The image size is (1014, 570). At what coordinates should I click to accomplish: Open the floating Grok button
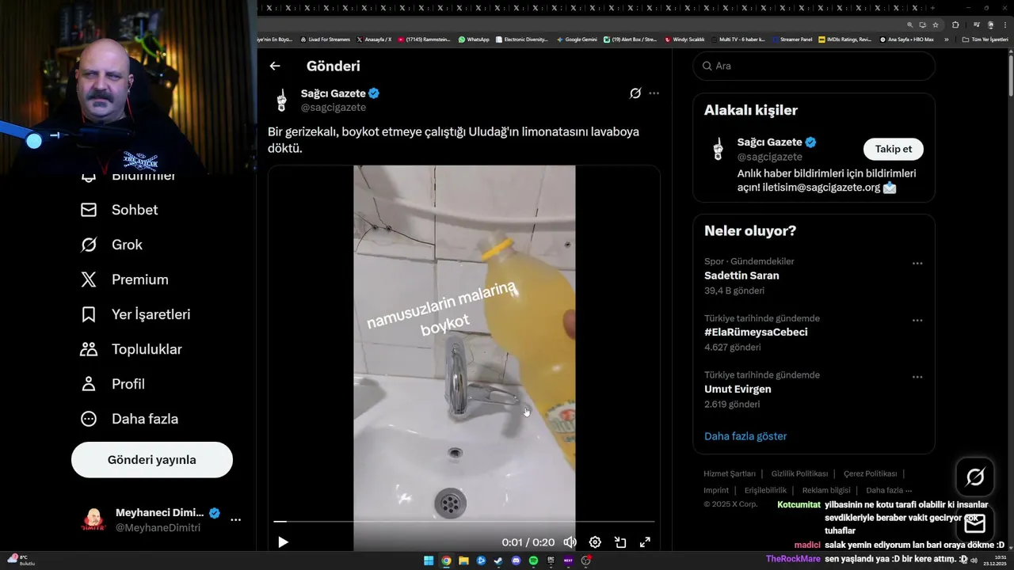975,477
